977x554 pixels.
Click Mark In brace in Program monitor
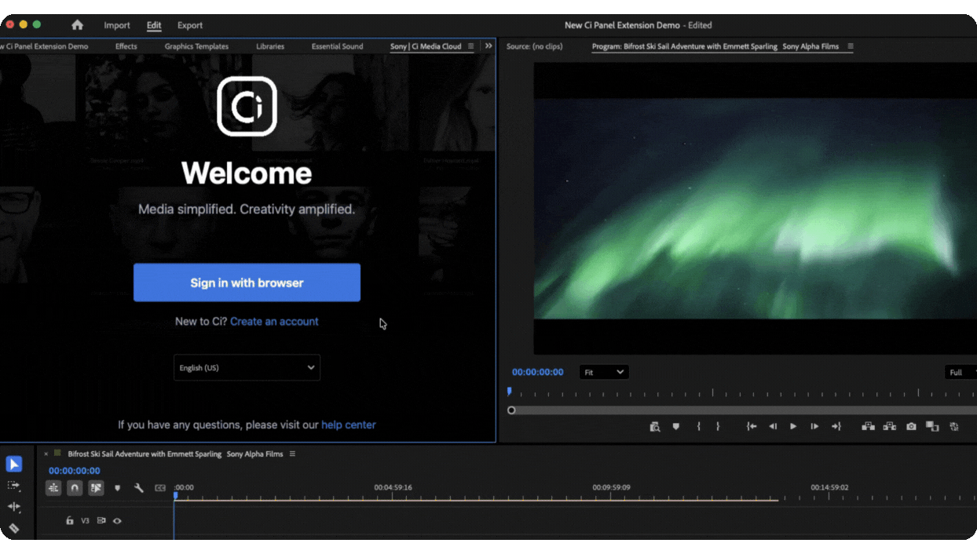[x=698, y=426]
